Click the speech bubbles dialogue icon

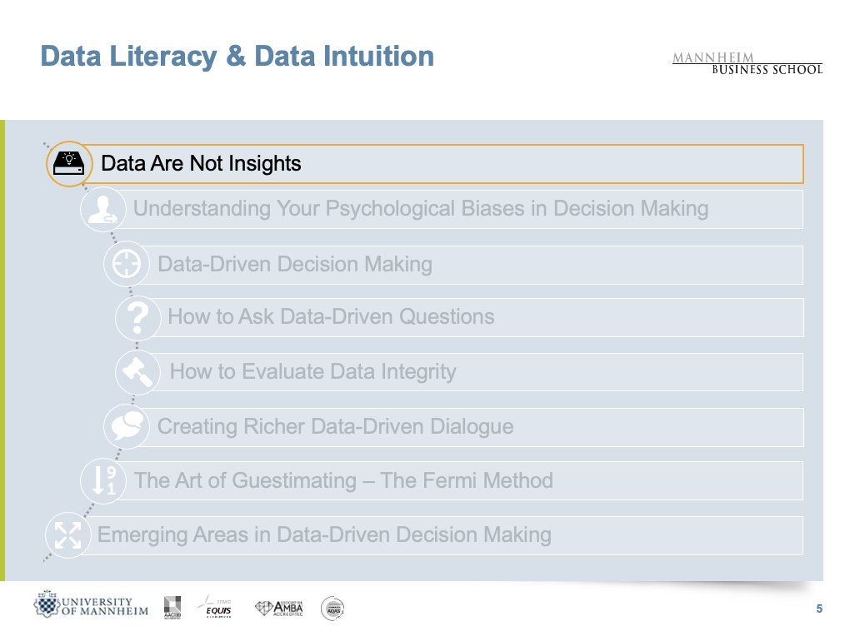coord(126,426)
